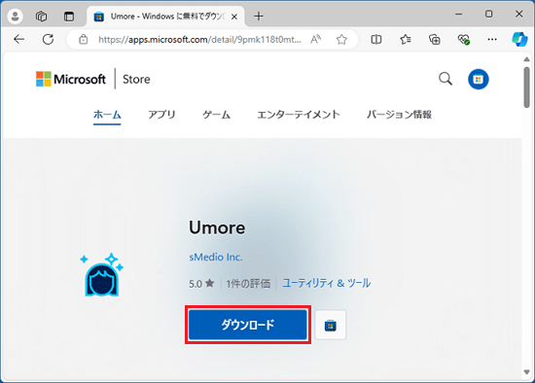The height and width of the screenshot is (383, 535).
Task: Click the Microsoft logo
Action: coord(71,79)
